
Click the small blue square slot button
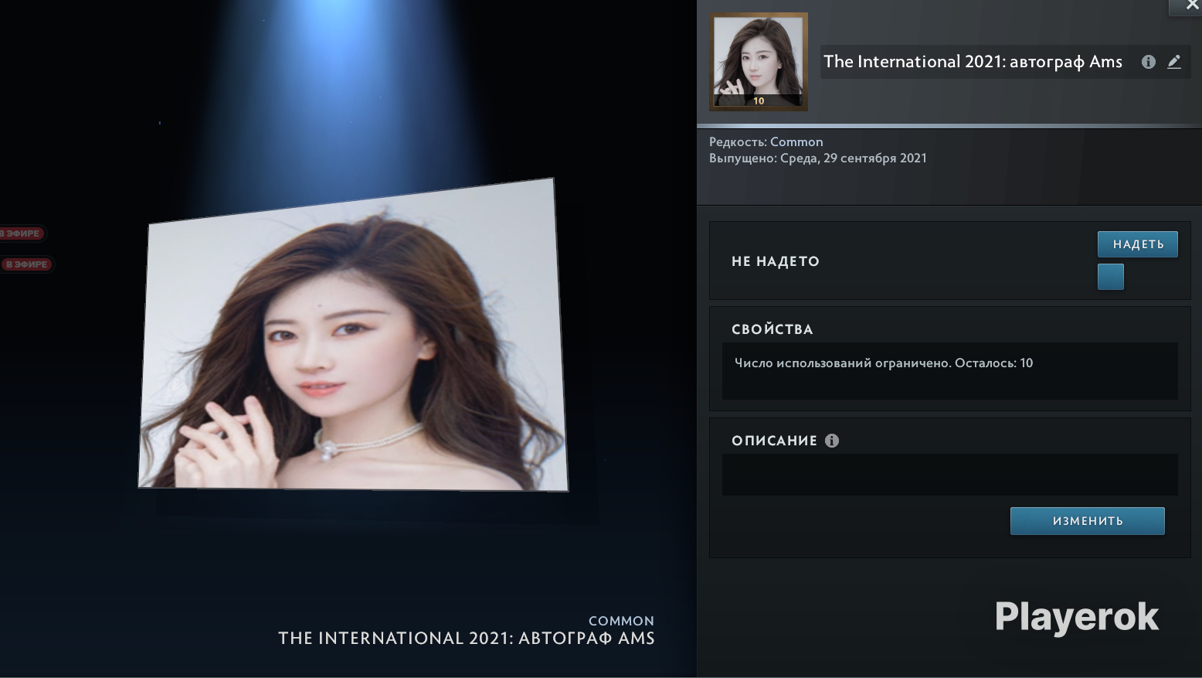(x=1111, y=277)
